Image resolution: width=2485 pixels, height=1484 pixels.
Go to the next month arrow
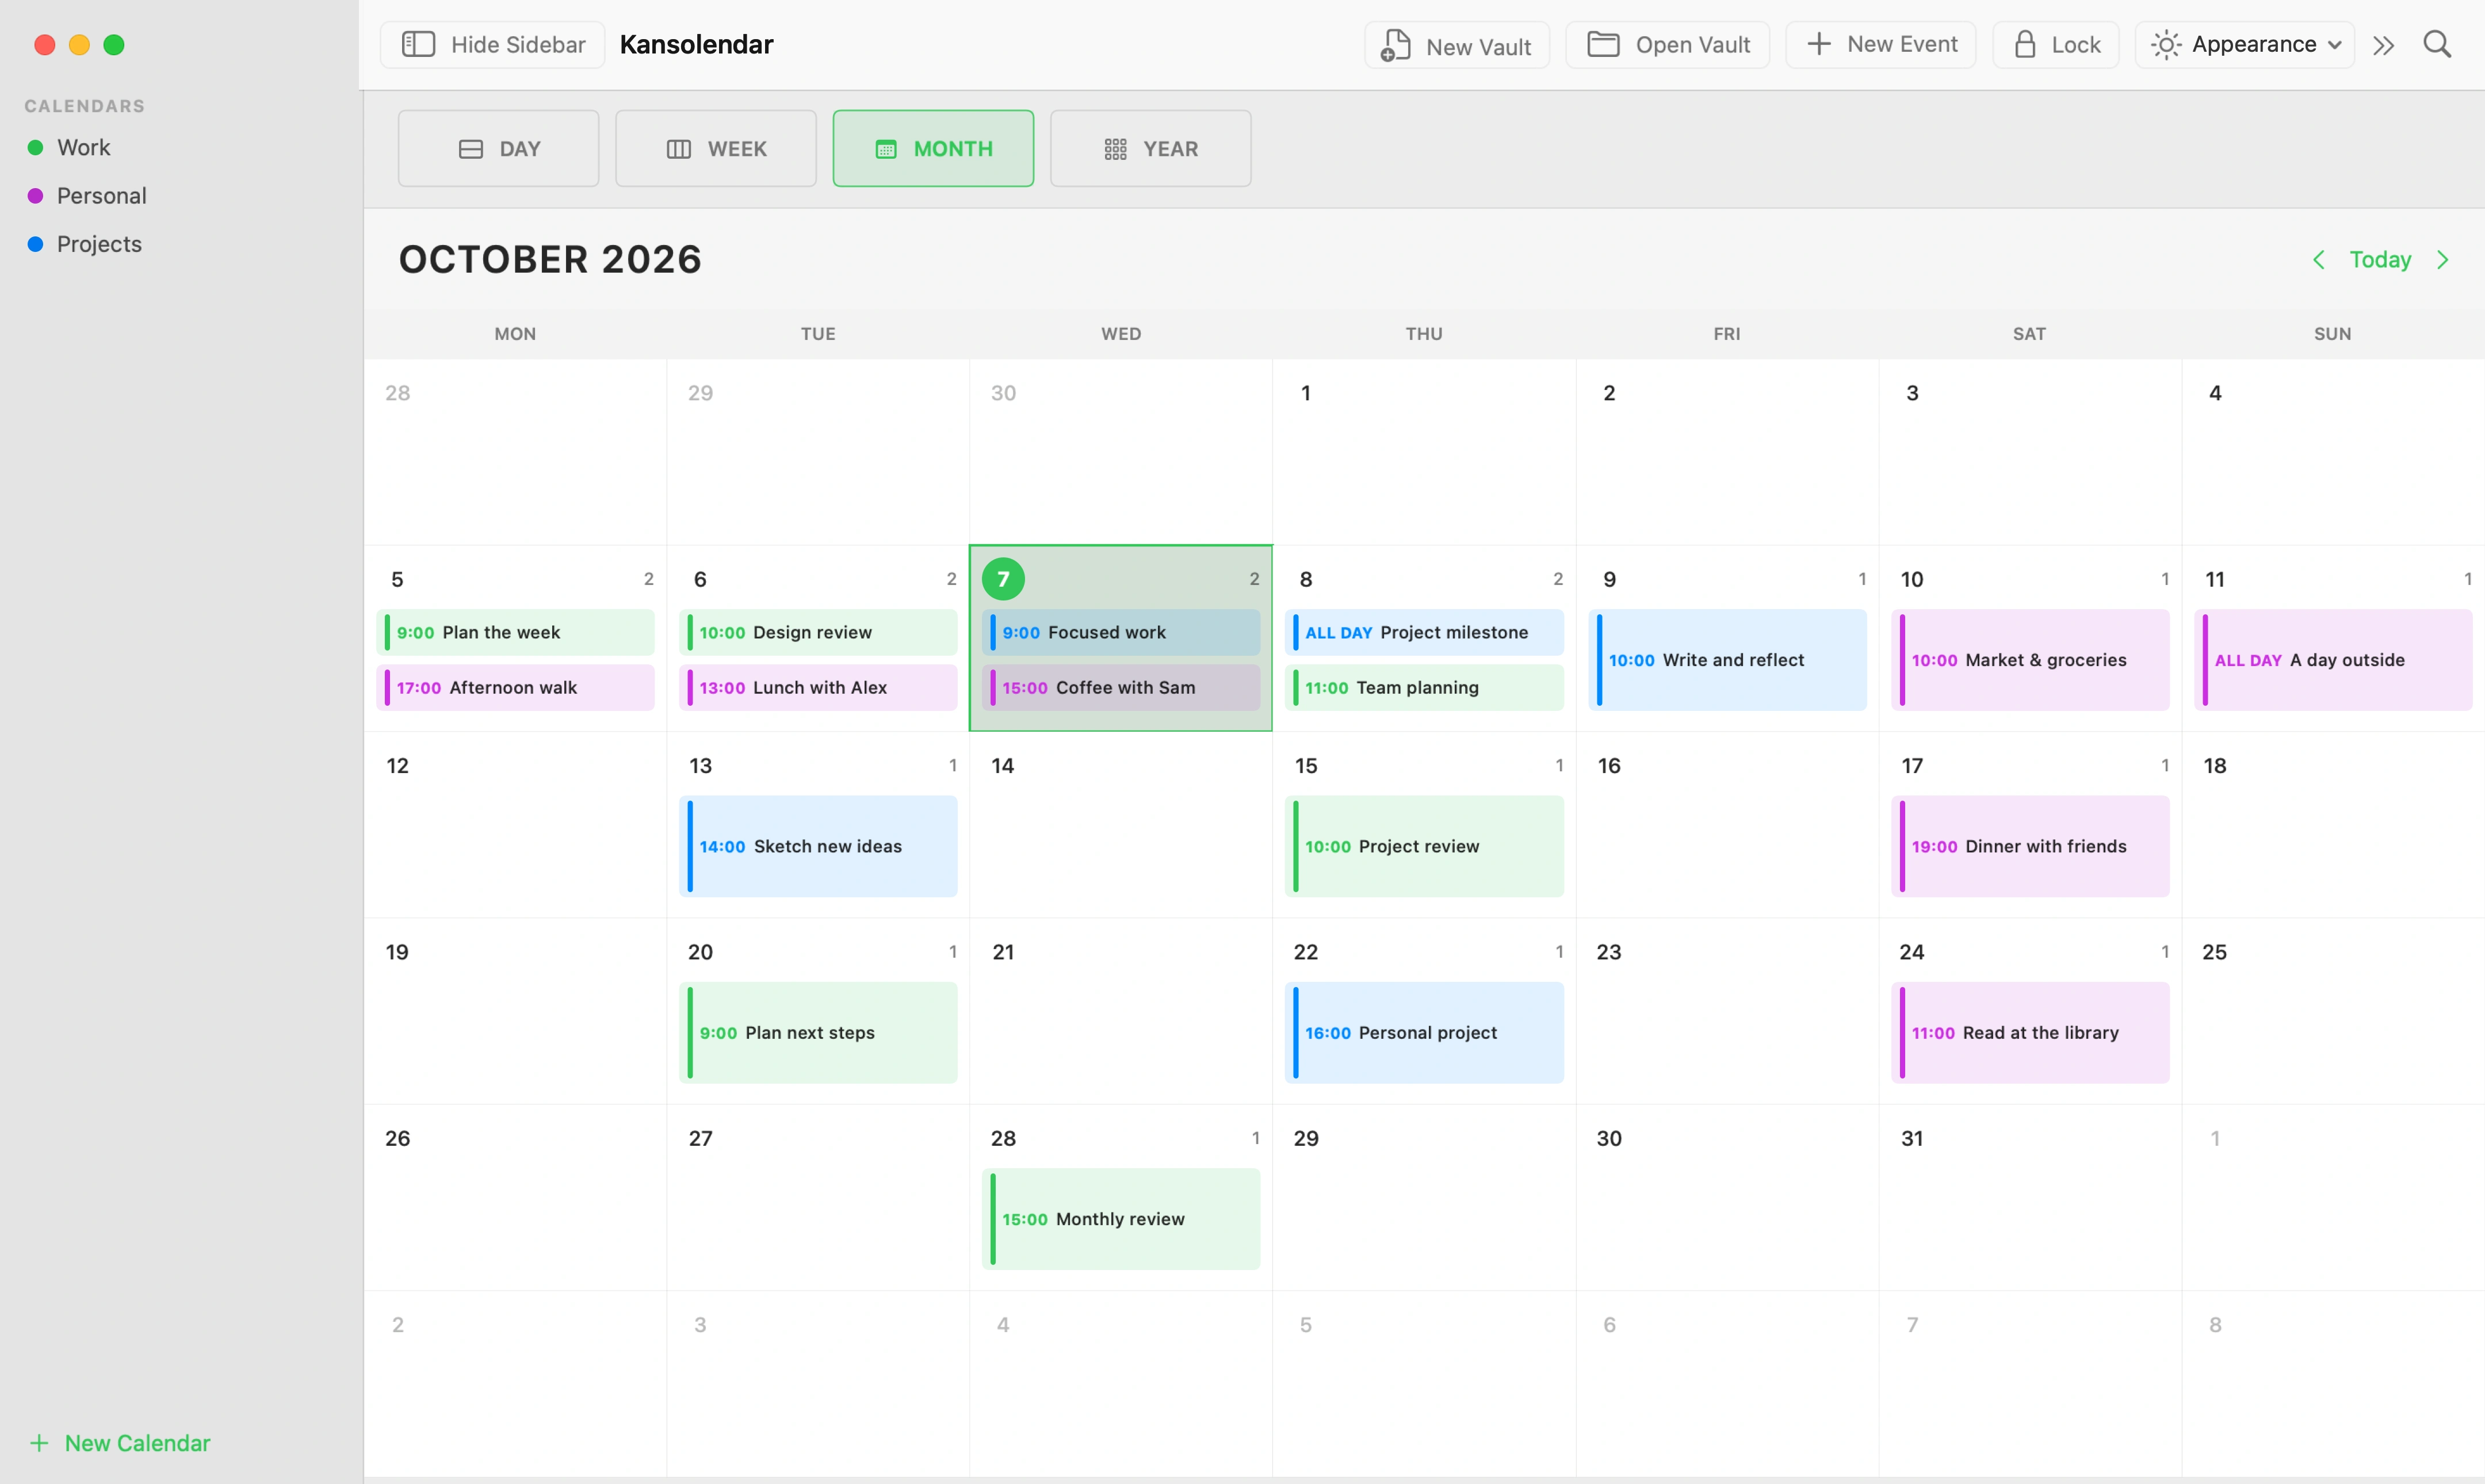(2443, 260)
